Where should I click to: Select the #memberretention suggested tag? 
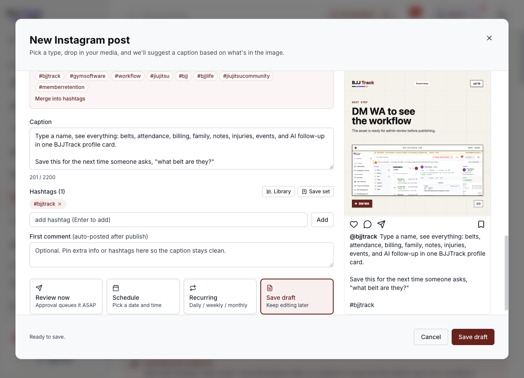point(62,87)
